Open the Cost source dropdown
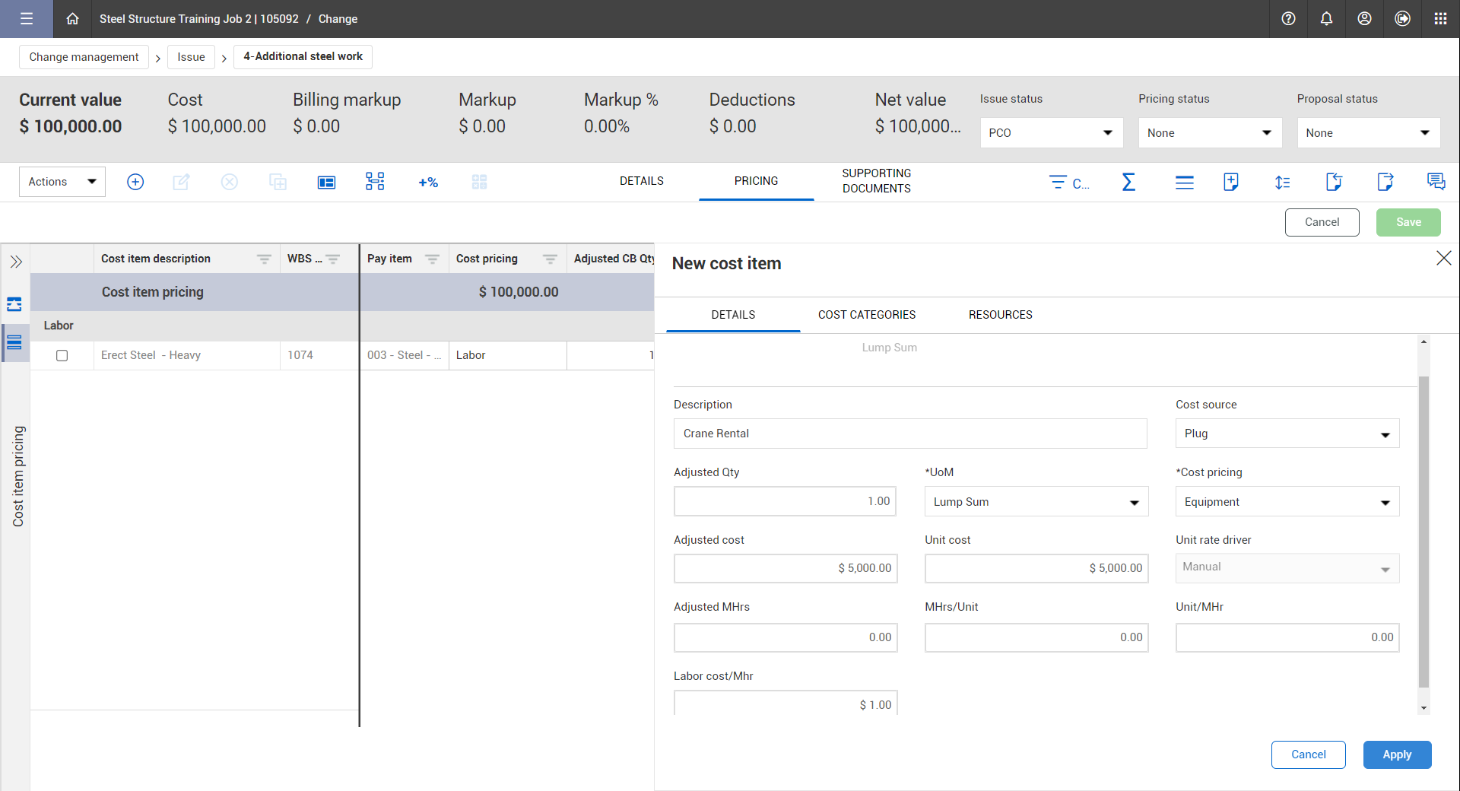This screenshot has width=1460, height=791. [x=1287, y=434]
